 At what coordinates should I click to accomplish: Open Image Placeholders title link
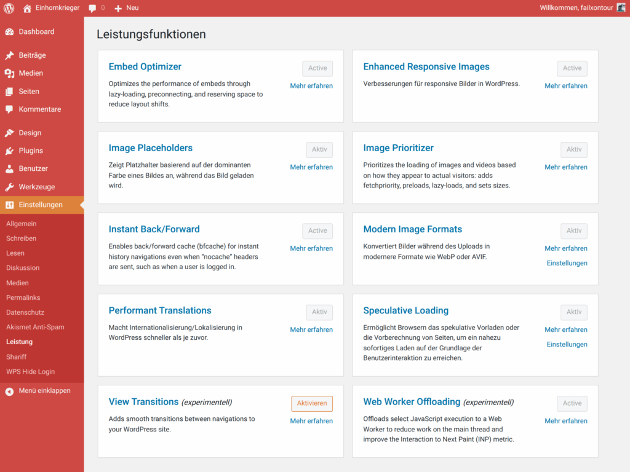(151, 148)
